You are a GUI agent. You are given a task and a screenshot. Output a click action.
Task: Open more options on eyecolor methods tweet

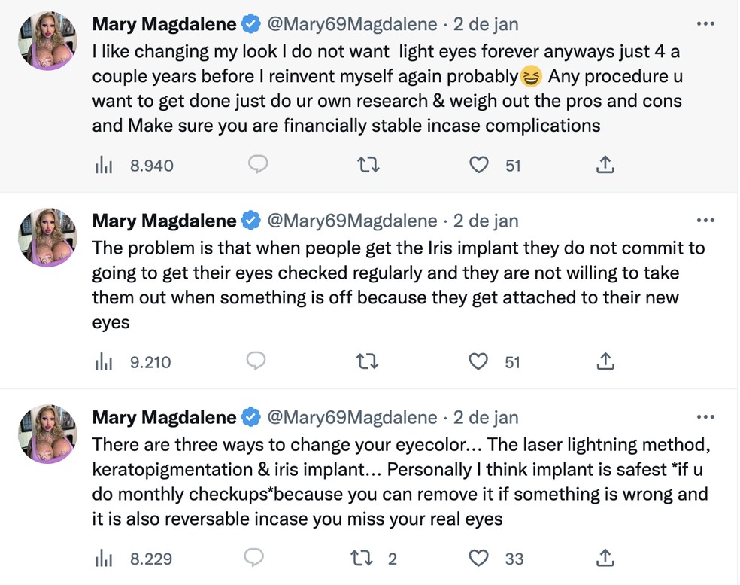click(705, 417)
